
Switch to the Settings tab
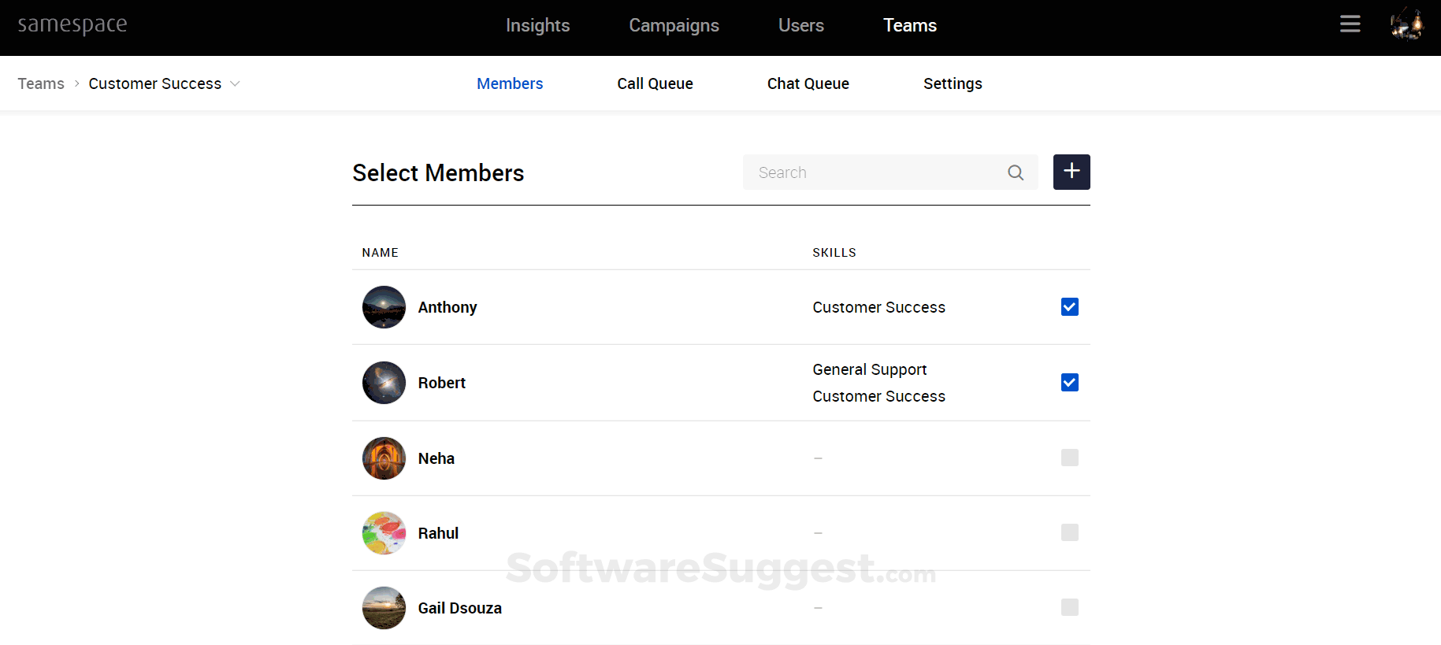pyautogui.click(x=953, y=83)
